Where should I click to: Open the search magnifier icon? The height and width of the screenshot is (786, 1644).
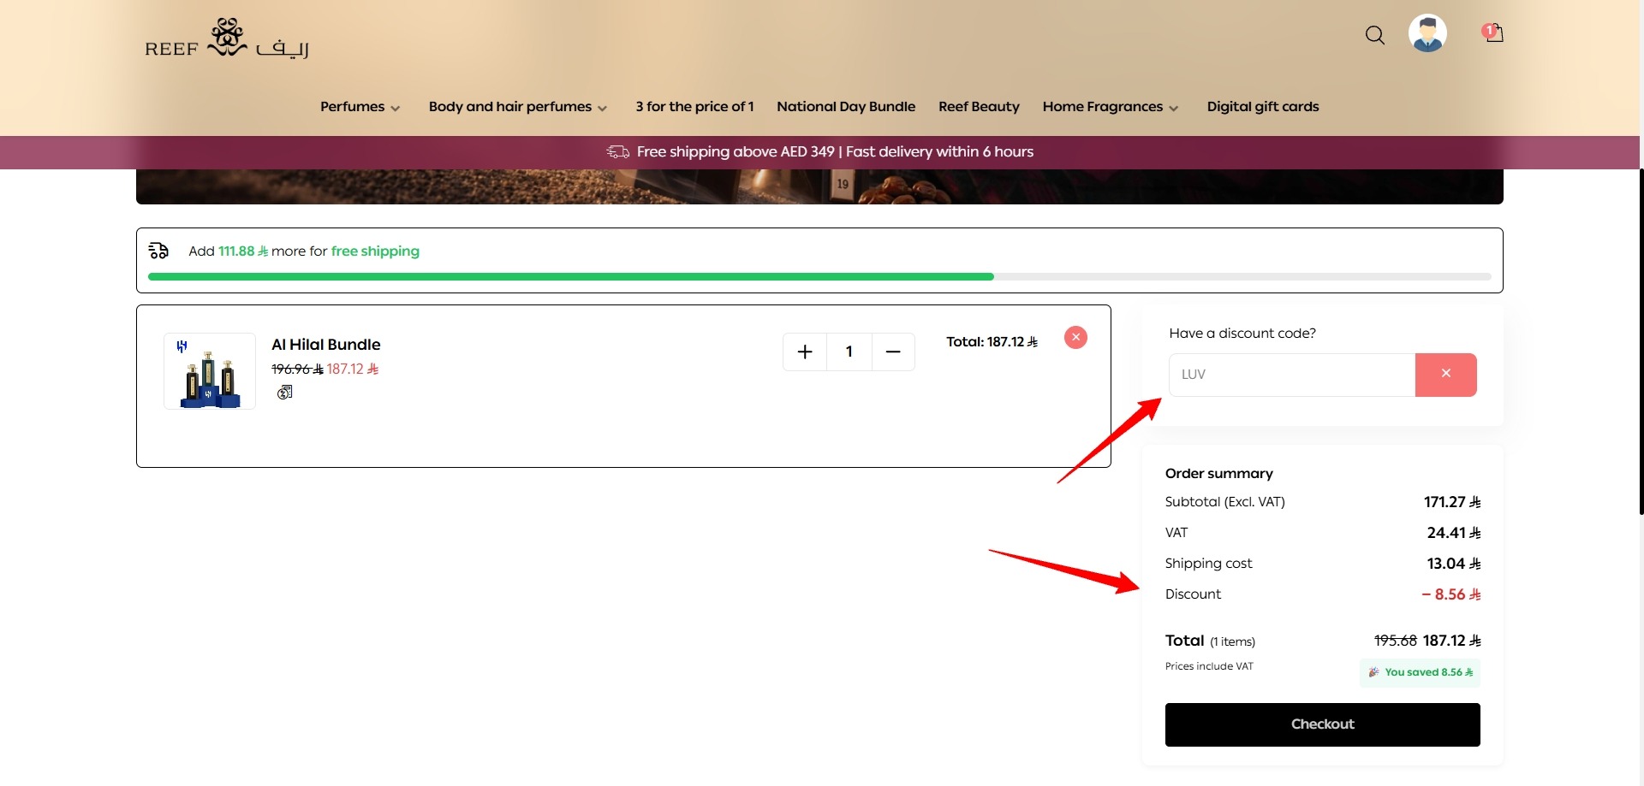point(1374,35)
